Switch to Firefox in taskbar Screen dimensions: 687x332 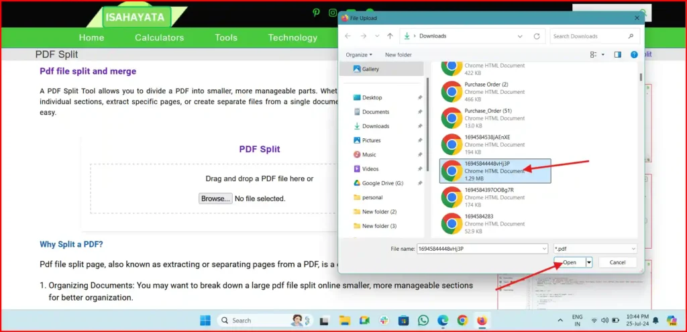tap(482, 321)
